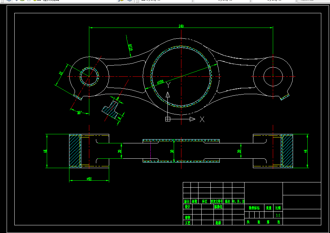
Task: Click the ø100 diameter dimension text
Action: (x=160, y=82)
